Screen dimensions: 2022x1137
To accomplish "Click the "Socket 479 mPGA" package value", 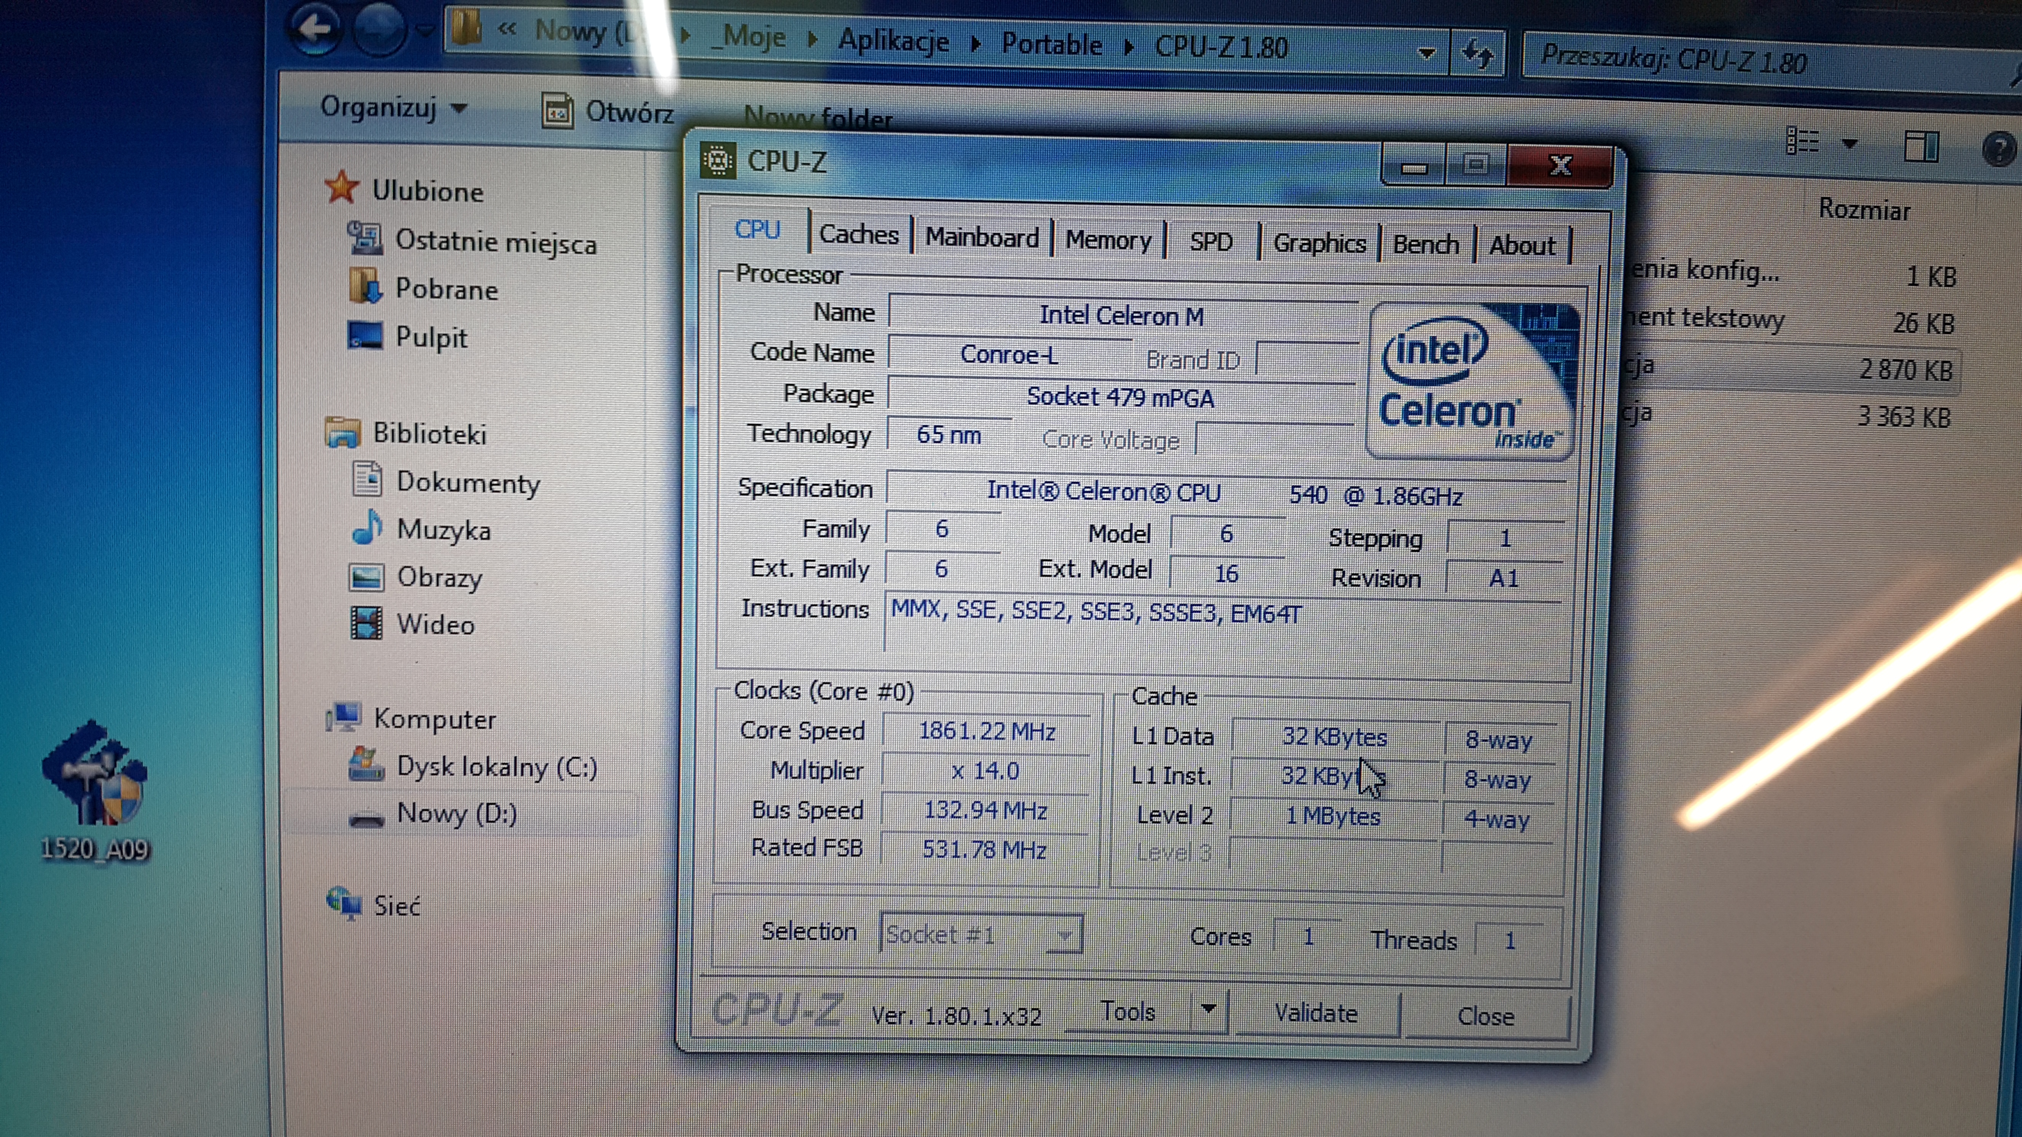I will point(1121,397).
